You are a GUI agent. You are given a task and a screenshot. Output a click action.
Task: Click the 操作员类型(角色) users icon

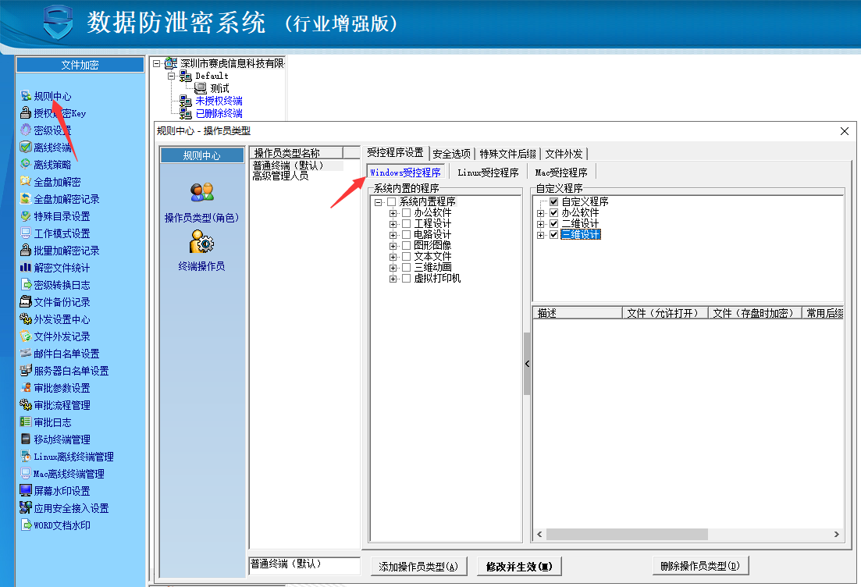pyautogui.click(x=202, y=192)
